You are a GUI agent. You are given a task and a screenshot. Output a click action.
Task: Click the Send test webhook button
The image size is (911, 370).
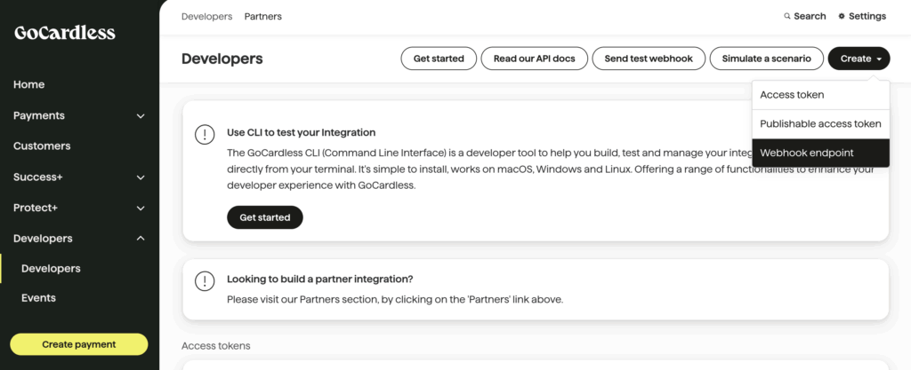click(647, 59)
